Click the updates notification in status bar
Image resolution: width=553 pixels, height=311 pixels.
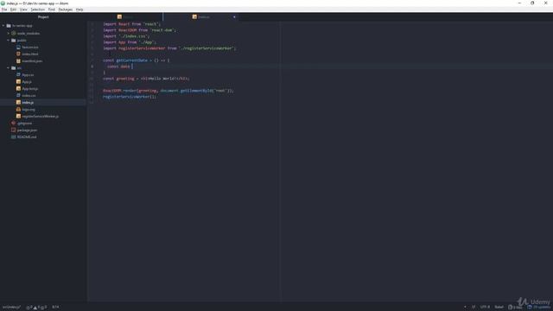(539, 308)
